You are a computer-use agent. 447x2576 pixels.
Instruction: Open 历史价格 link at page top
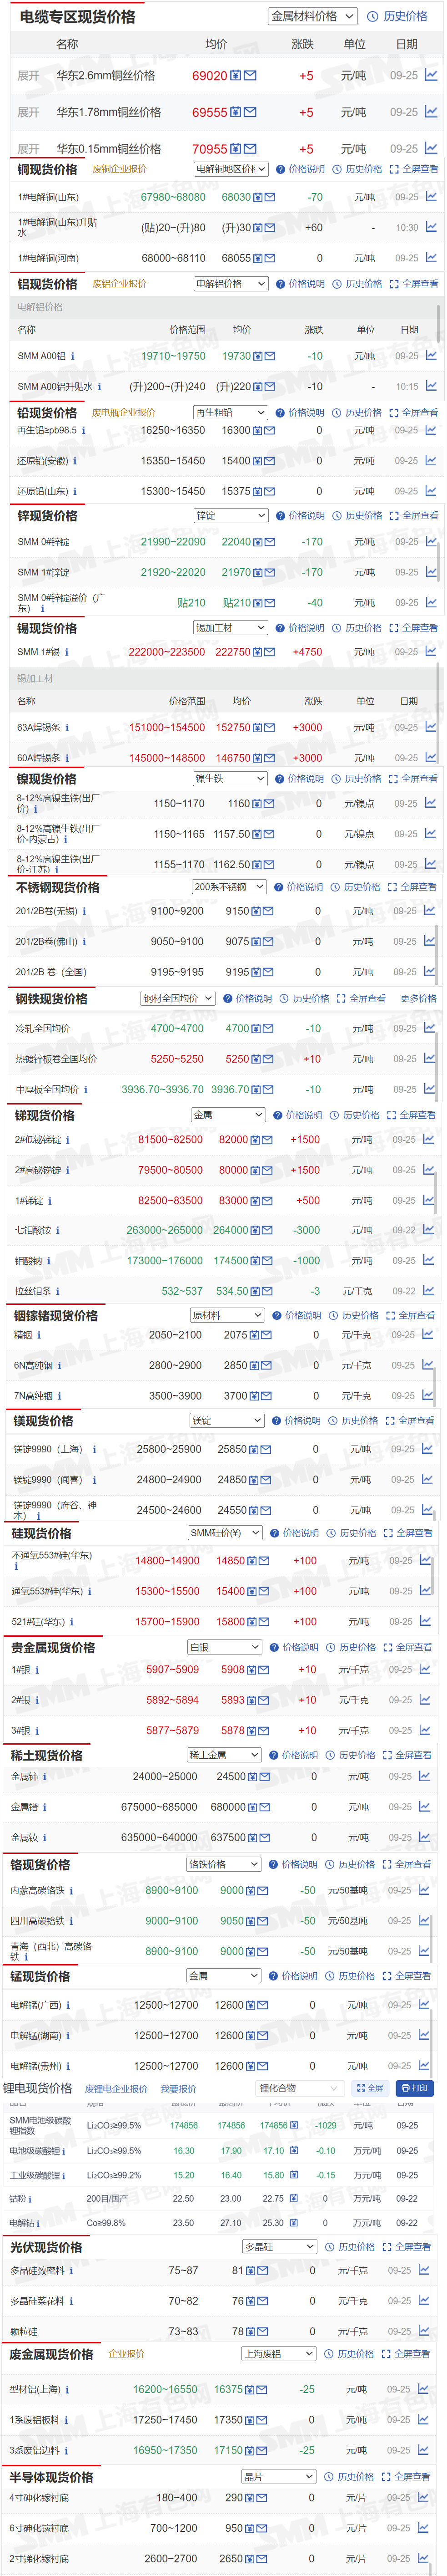(405, 17)
